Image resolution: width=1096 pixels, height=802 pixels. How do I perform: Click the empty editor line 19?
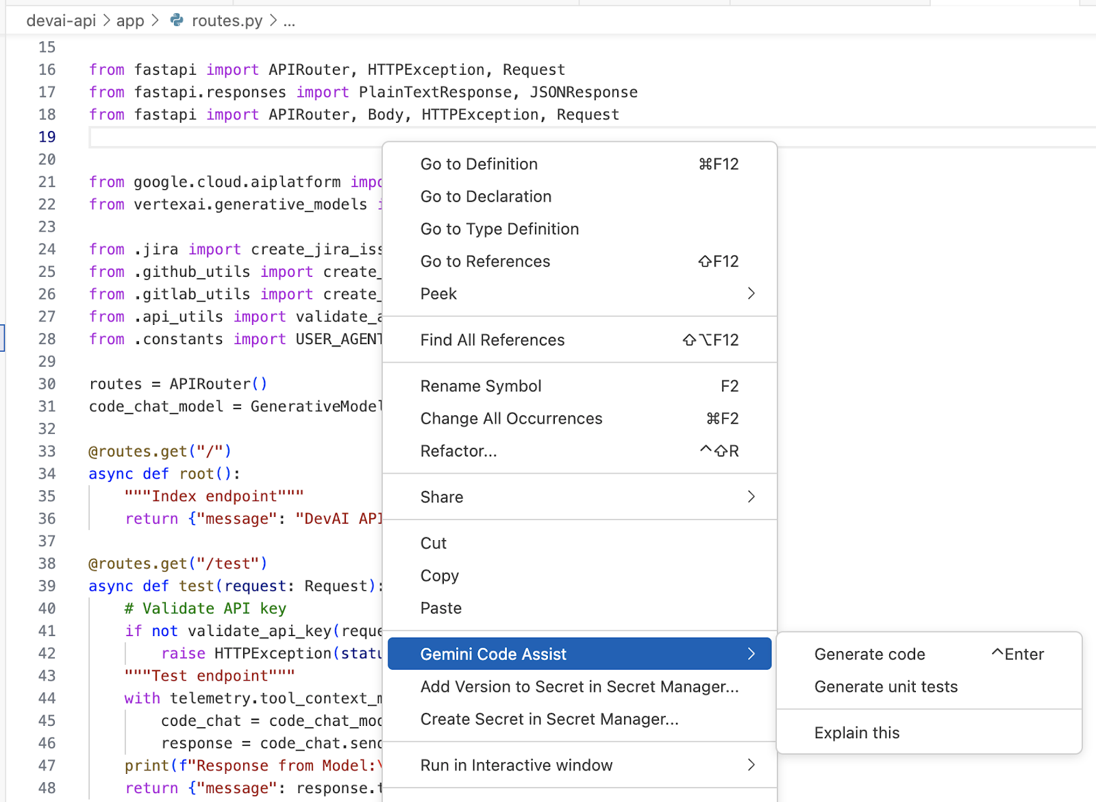pos(233,137)
